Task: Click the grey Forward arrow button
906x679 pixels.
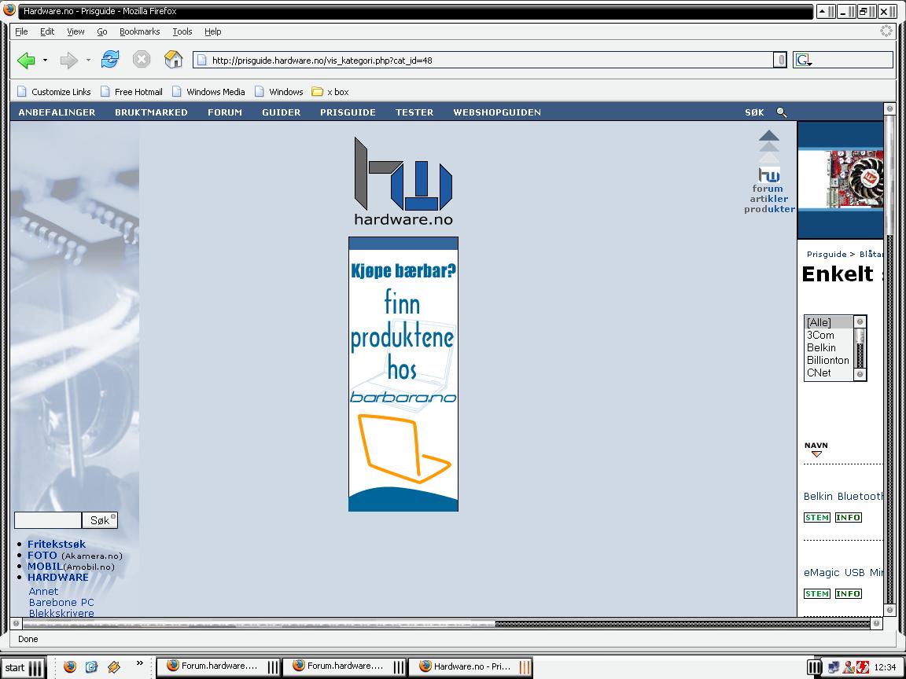Action: 68,60
